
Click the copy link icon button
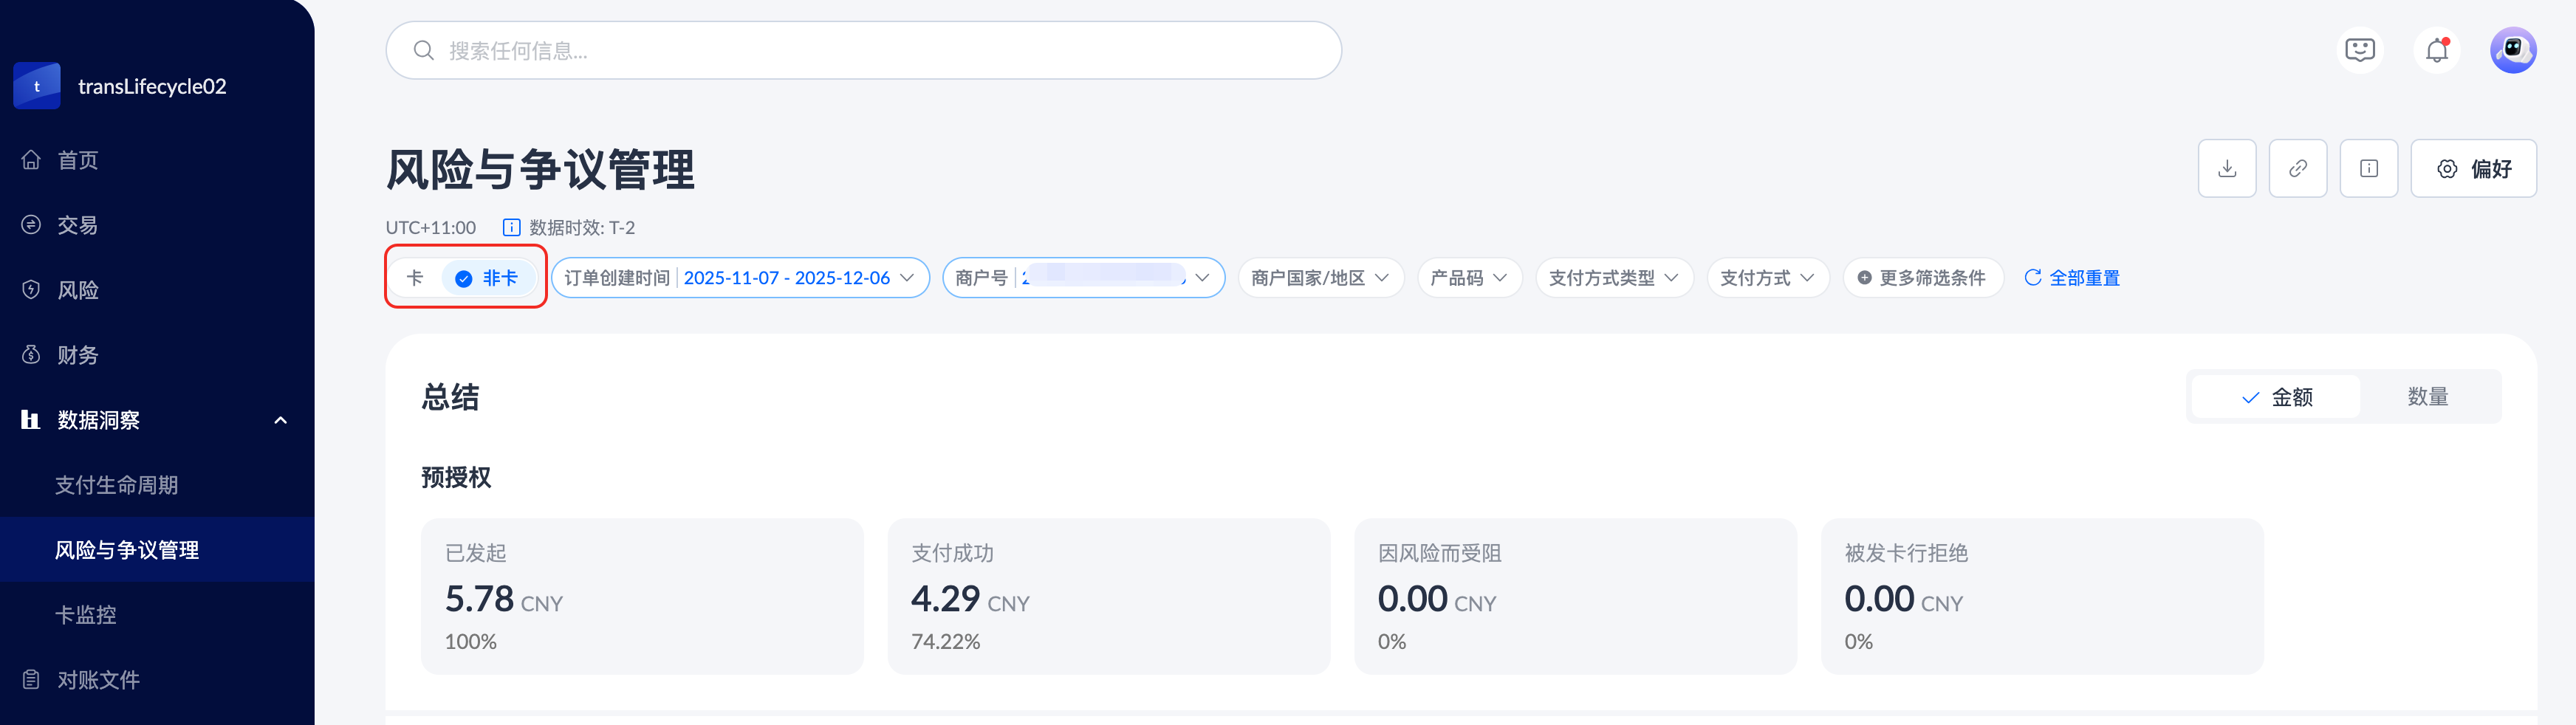pyautogui.click(x=2297, y=169)
